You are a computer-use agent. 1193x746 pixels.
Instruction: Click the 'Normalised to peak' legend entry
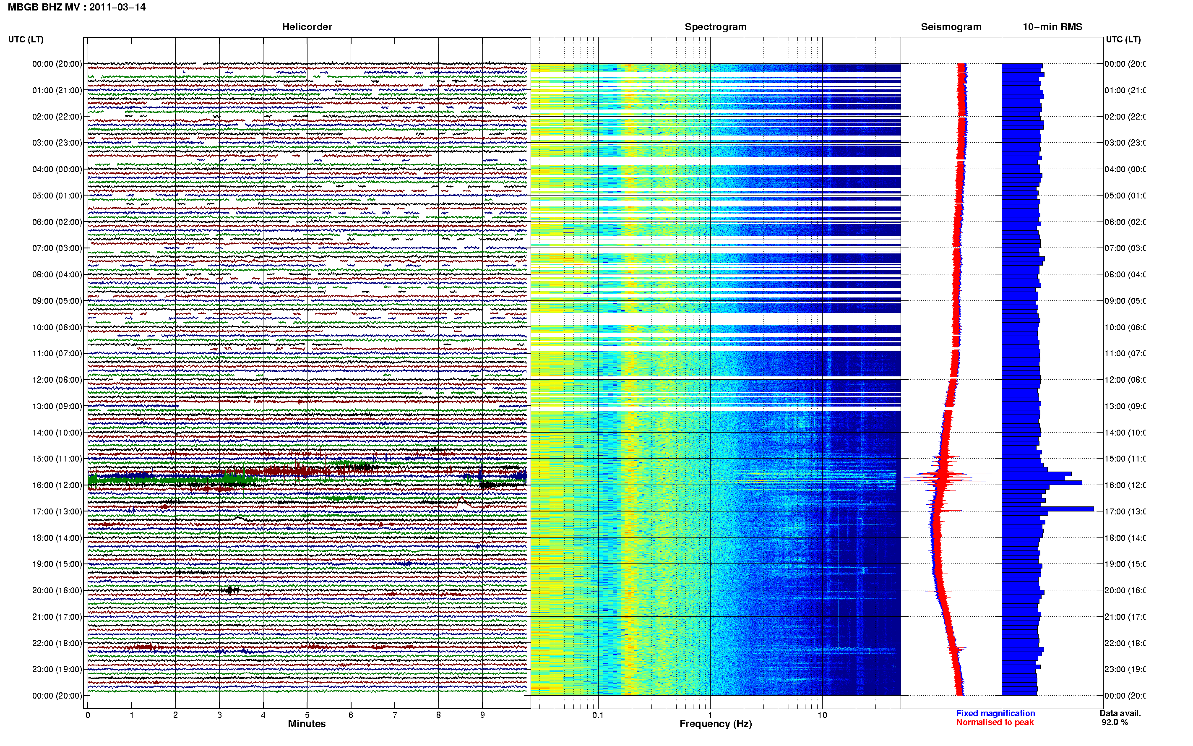click(x=995, y=723)
